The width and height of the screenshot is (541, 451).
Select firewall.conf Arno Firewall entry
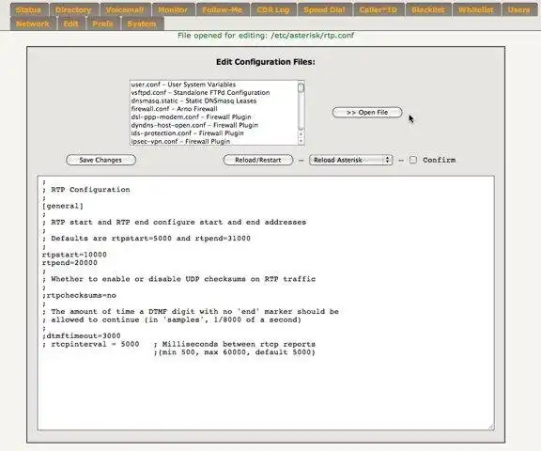213,109
